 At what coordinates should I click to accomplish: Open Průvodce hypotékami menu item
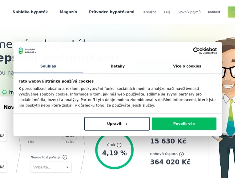(x=111, y=12)
